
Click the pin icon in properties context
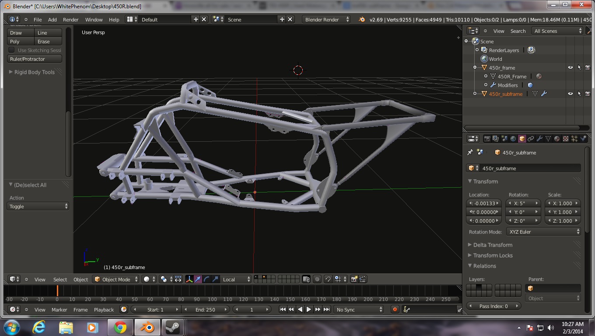(x=470, y=152)
